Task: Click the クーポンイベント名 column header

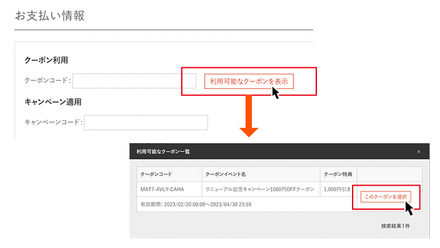Action: coord(261,174)
